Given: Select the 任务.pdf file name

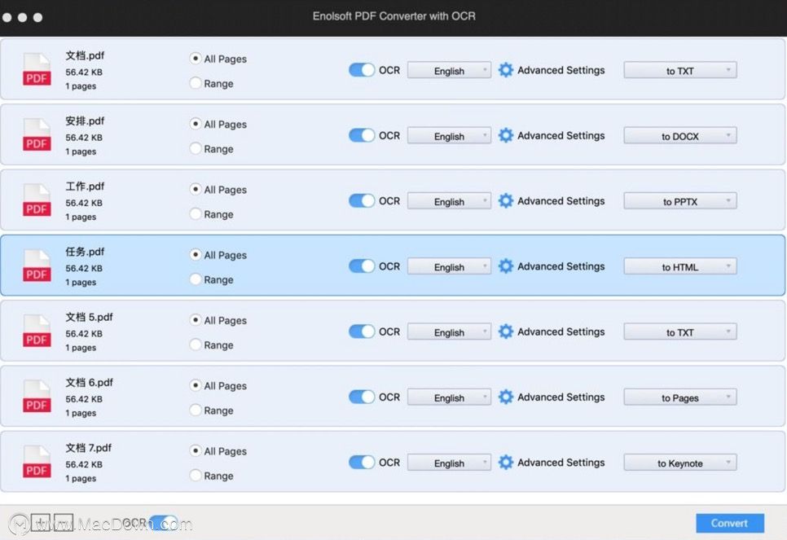Looking at the screenshot, I should [x=85, y=252].
